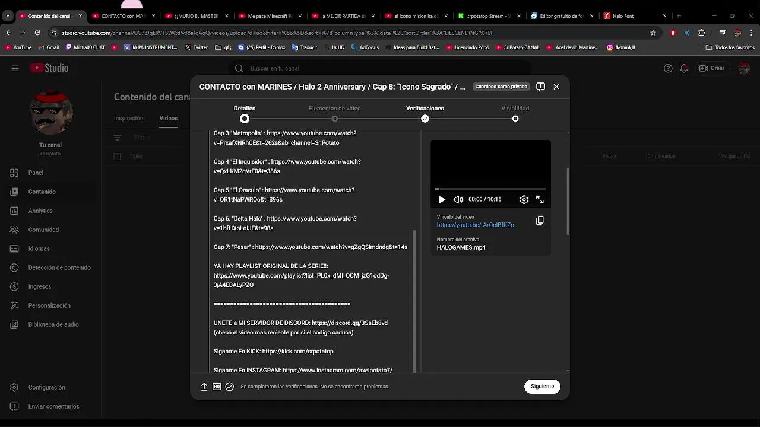
Task: Open the browser extensions puzzle icon
Action: coord(701,33)
